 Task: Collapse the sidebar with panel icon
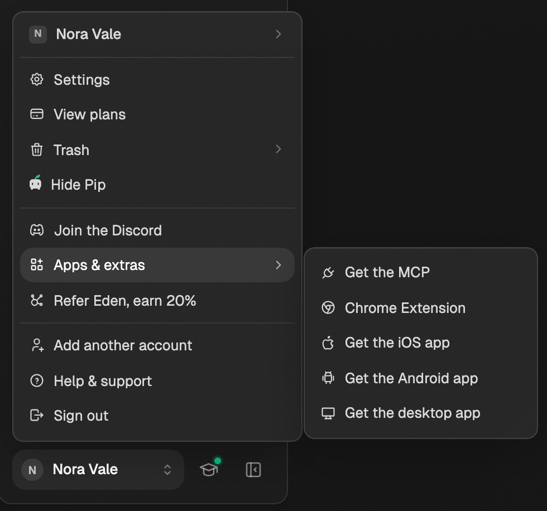coord(253,470)
